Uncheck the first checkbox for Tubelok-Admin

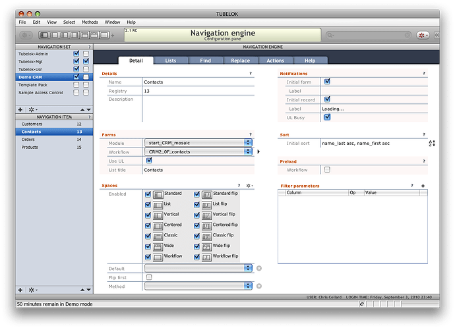(76, 53)
